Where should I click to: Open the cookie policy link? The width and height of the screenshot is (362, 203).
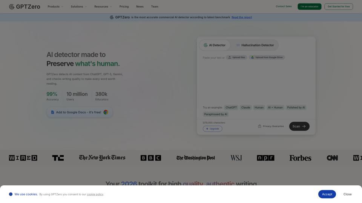click(95, 194)
